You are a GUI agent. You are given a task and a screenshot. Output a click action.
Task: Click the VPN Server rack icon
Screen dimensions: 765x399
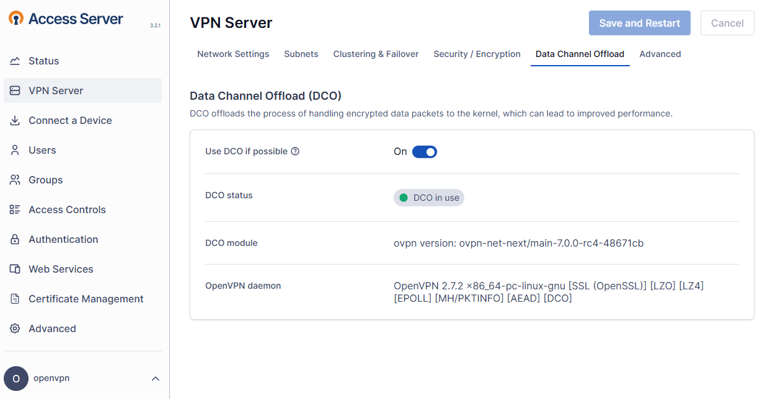click(15, 90)
